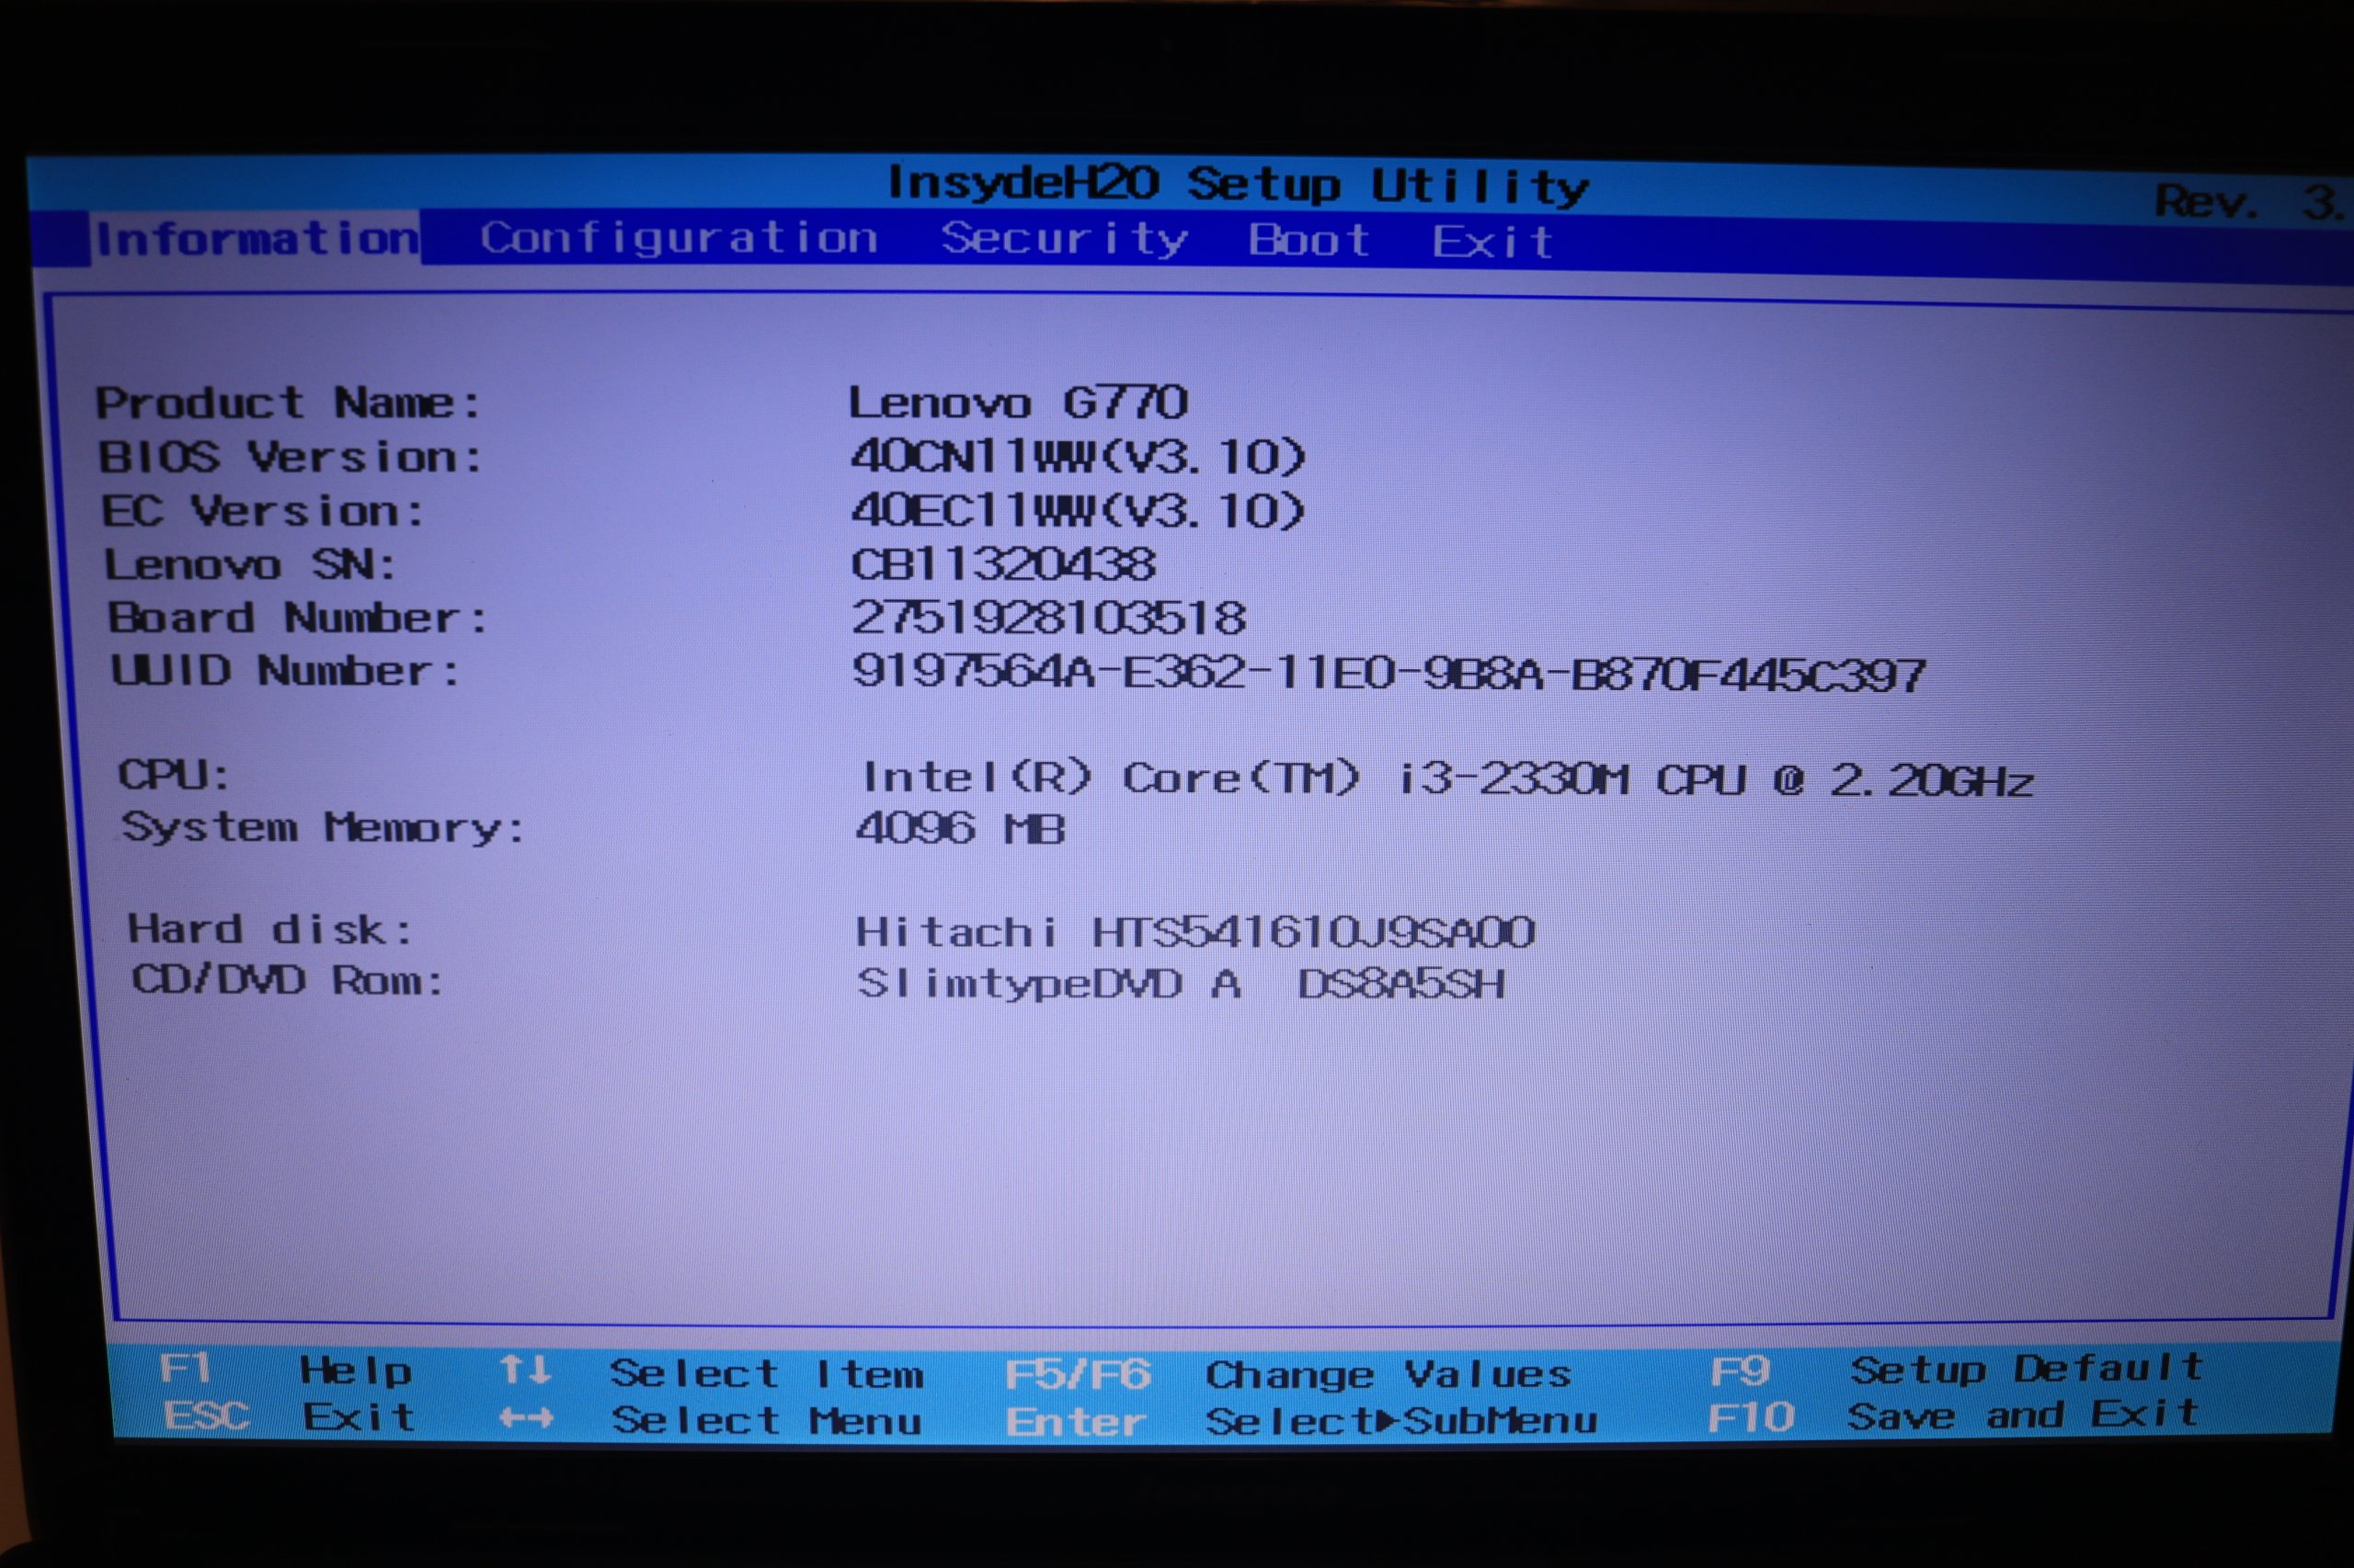Click the F10 Save and Exit hint
Viewport: 2354px width, 1568px height.
tap(1953, 1415)
